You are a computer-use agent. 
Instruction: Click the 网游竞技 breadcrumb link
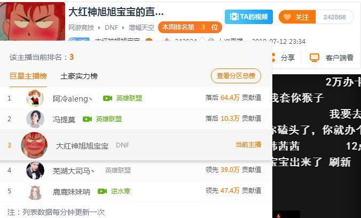point(81,28)
